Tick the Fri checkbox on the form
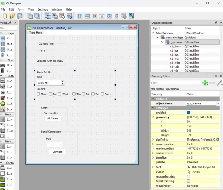Image resolution: width=223 pixels, height=190 pixels. coord(83,94)
